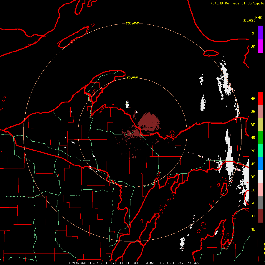Click the "100 NMI" range ring label
This screenshot has height=265, width=265.
click(132, 23)
